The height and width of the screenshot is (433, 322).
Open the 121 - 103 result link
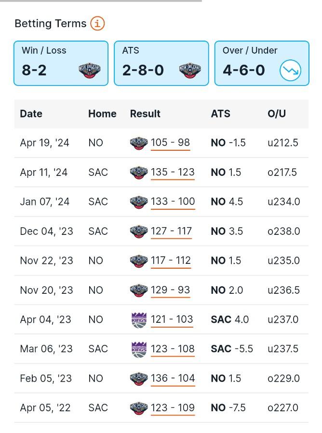click(x=172, y=319)
